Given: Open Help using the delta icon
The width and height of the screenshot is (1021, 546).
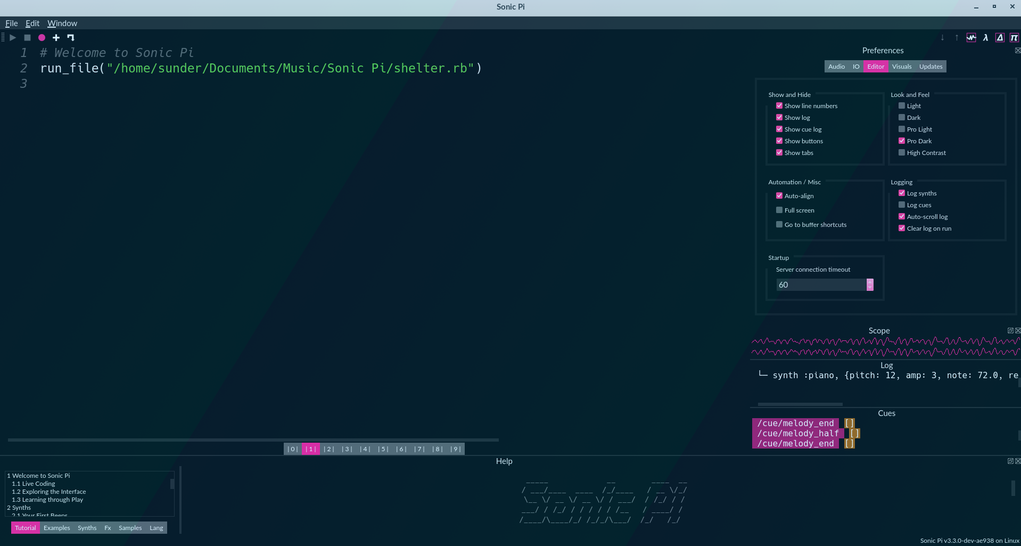Looking at the screenshot, I should point(1000,37).
